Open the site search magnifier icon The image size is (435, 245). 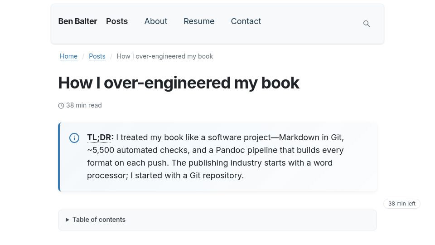click(367, 24)
